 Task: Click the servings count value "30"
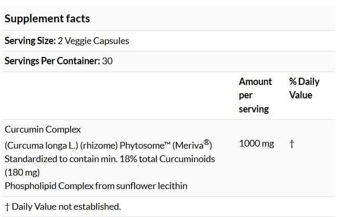pos(108,61)
